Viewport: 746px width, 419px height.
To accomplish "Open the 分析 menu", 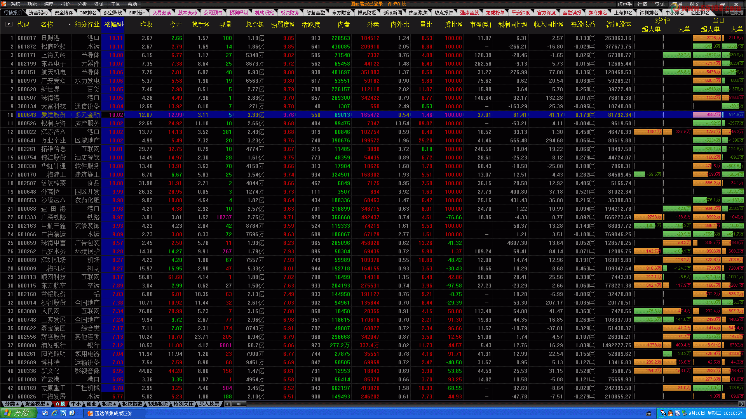I will point(82,4).
